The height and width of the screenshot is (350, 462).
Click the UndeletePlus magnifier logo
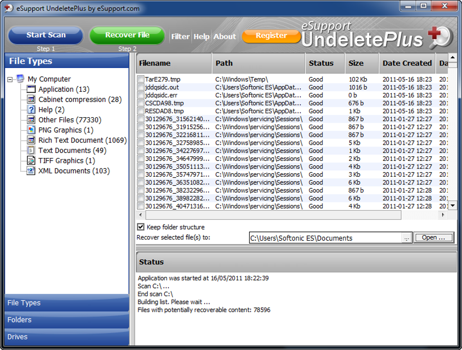(441, 37)
